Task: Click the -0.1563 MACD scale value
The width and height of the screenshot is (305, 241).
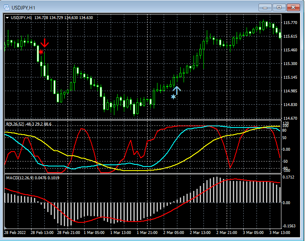Action: [289, 226]
